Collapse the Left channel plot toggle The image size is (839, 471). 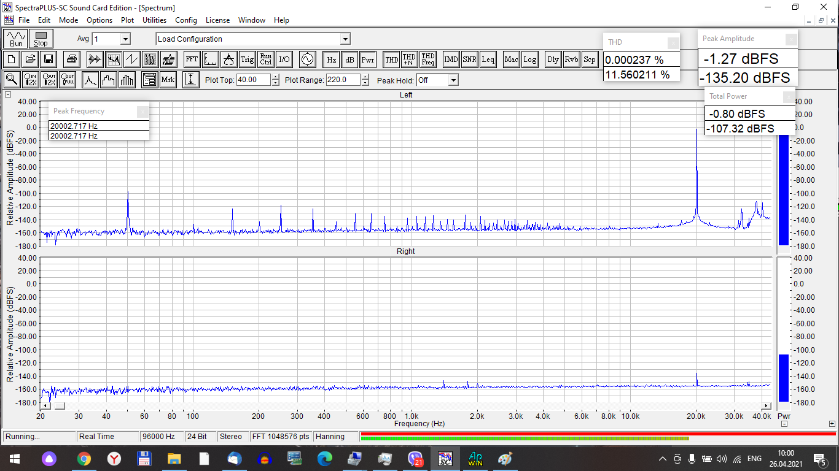point(8,94)
